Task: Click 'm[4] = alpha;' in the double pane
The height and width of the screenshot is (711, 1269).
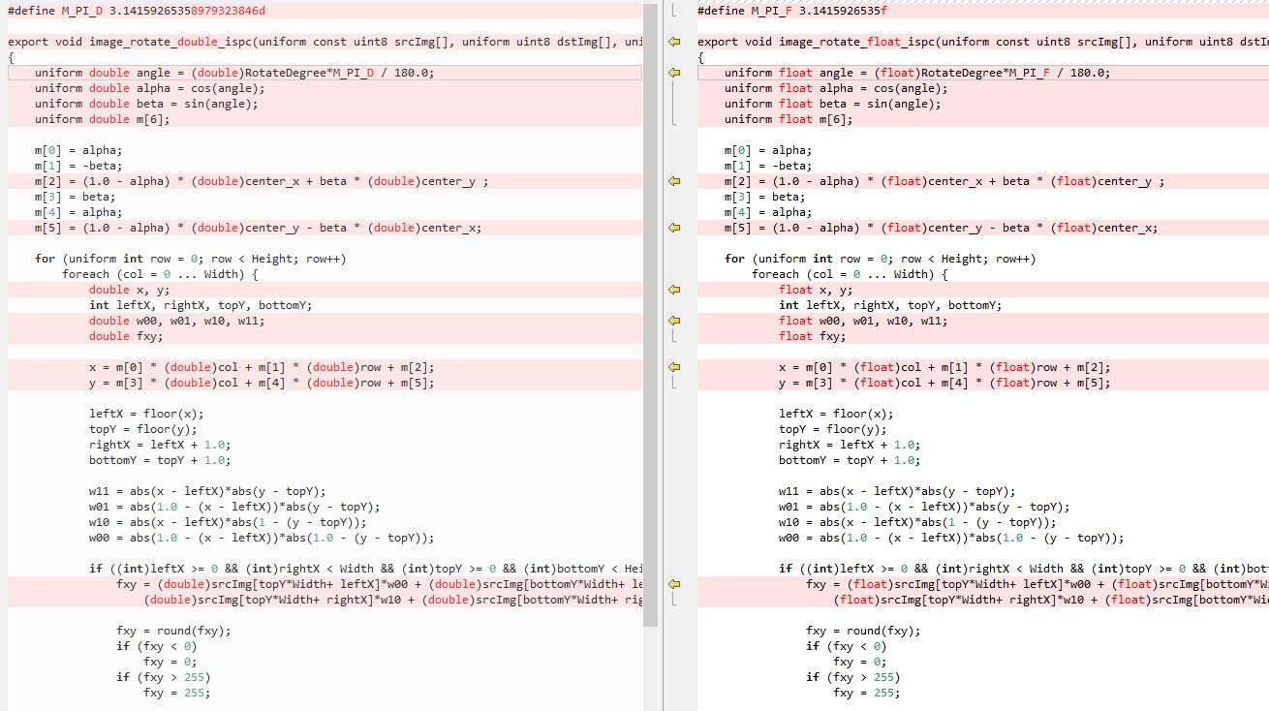Action: [78, 212]
